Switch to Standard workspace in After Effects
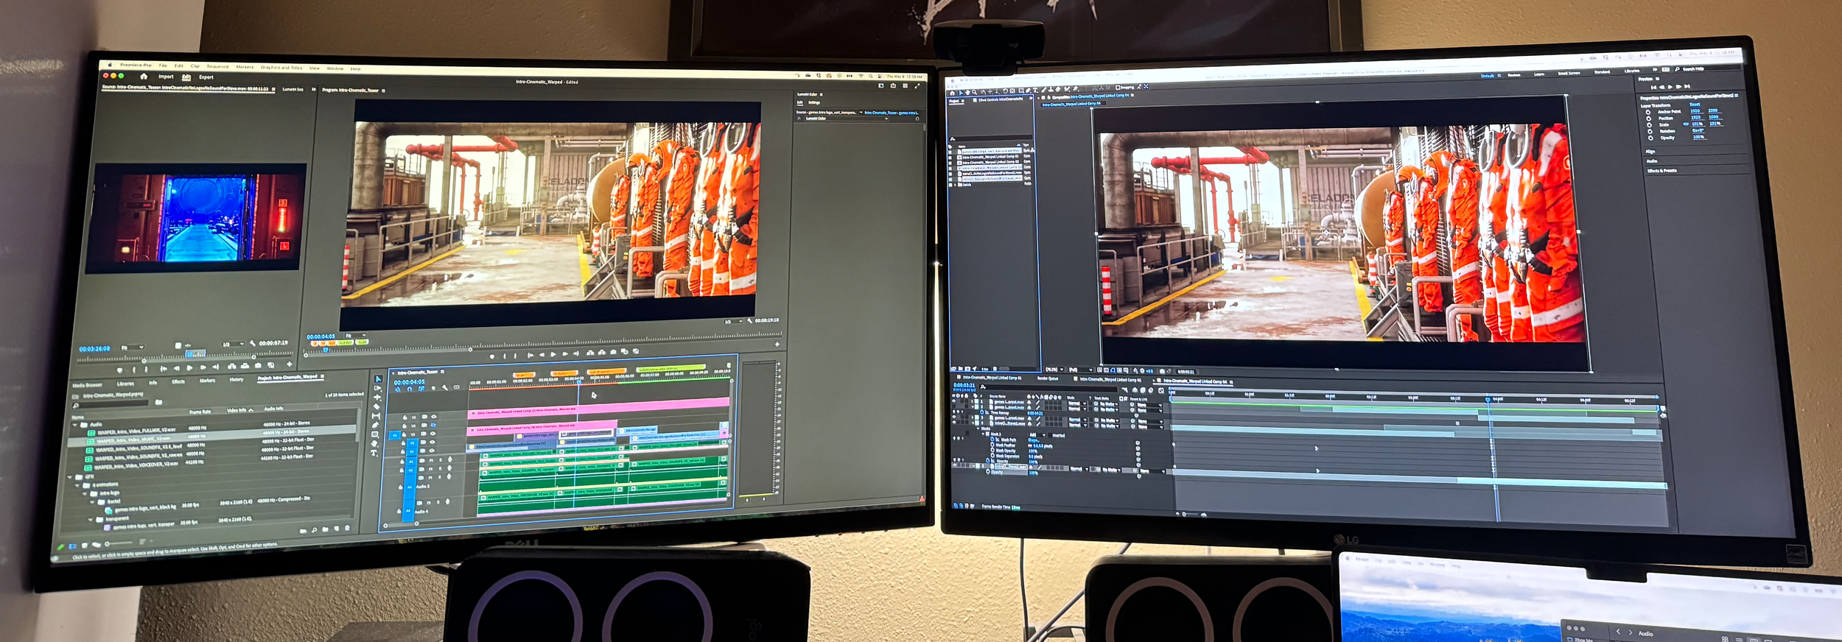 click(1602, 72)
